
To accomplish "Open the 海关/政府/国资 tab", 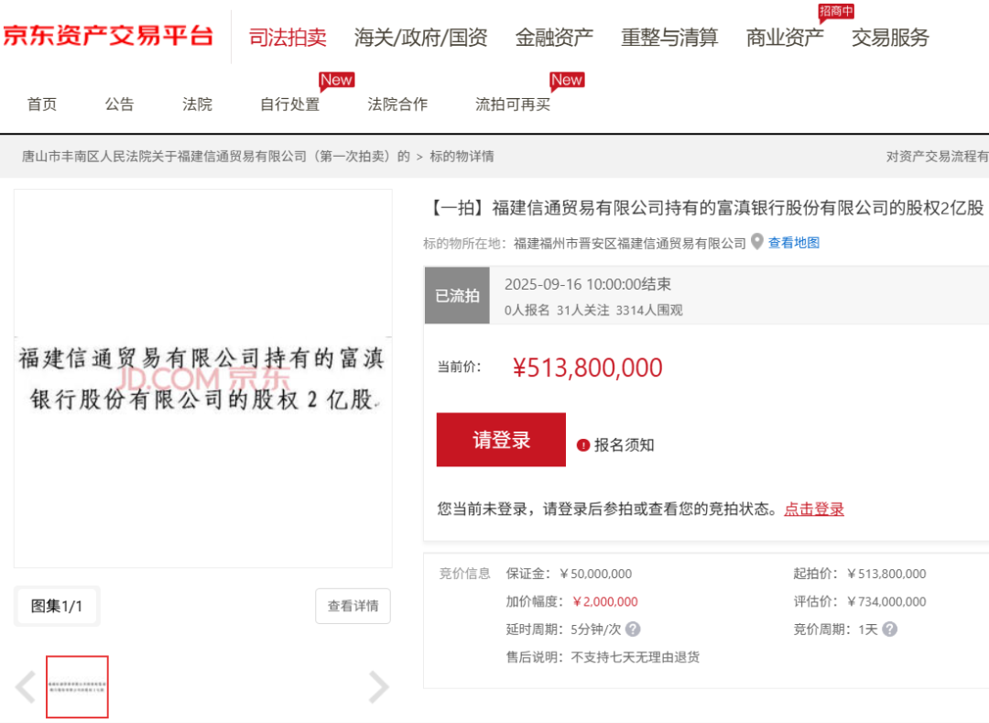I will coord(420,38).
